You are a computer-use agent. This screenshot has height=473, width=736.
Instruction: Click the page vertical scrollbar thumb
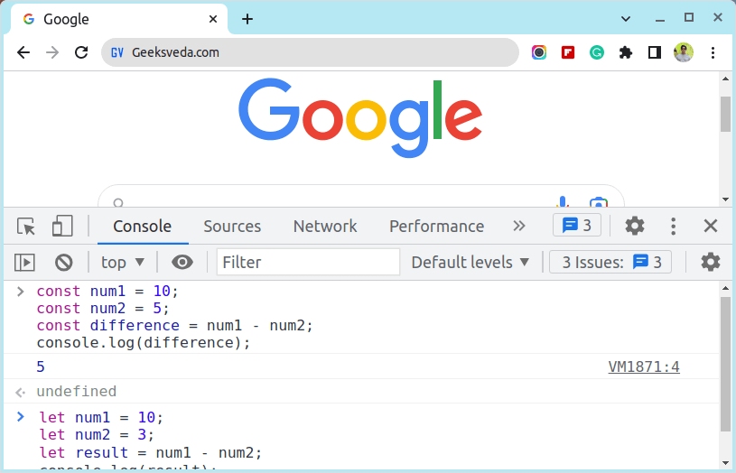(726, 114)
